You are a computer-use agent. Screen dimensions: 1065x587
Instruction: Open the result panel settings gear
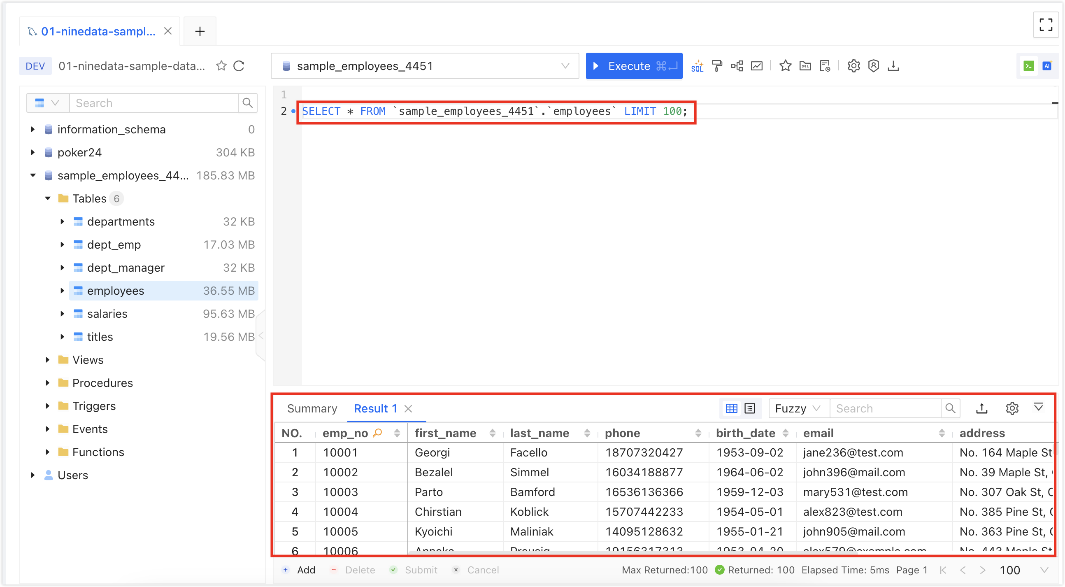click(1012, 408)
